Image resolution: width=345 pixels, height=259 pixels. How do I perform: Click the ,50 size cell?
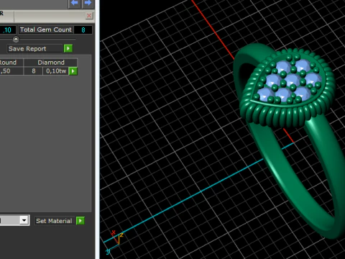[x=11, y=71]
